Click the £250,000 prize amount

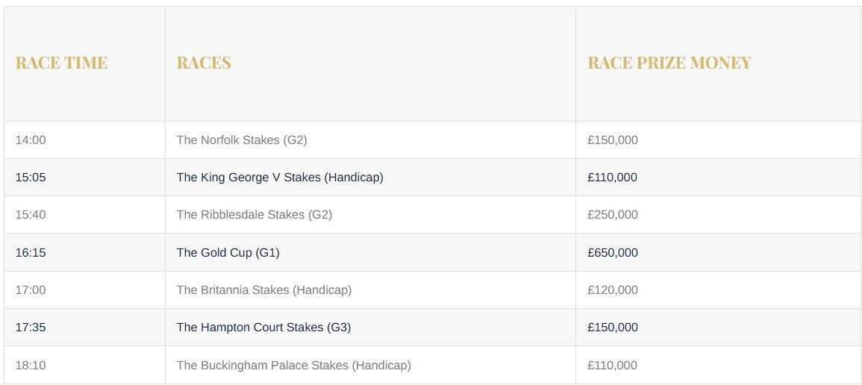tap(613, 215)
